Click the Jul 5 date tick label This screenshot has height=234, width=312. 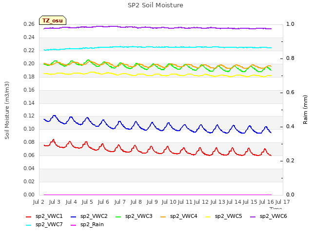tap(87, 202)
